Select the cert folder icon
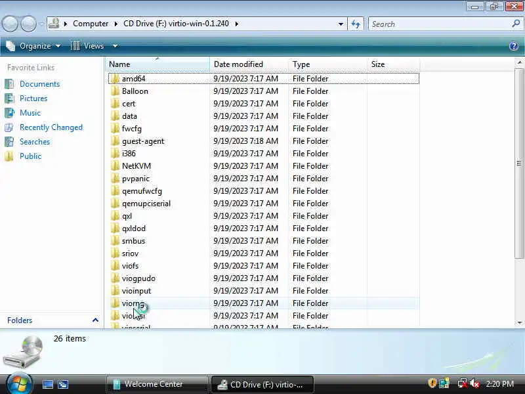The width and height of the screenshot is (525, 394). (x=115, y=104)
